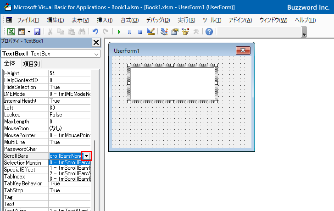334x211 pixels.
Task: Click the Break pause icon
Action: (x=129, y=32)
